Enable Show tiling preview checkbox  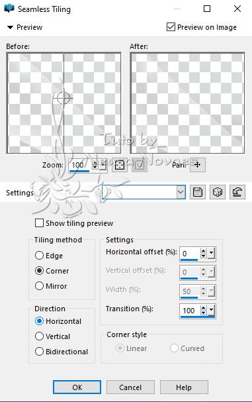coord(39,223)
